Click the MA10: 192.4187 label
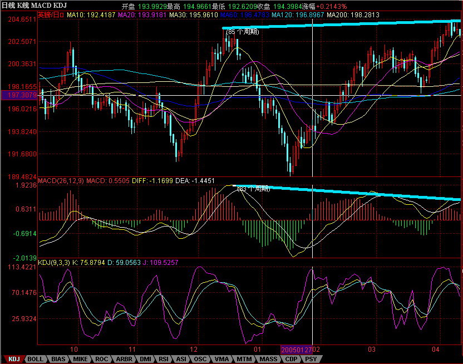This screenshot has height=364, width=463. [x=91, y=14]
